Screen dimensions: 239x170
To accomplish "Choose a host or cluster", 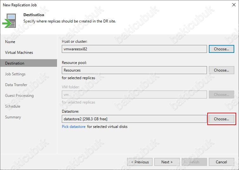I will 221,49.
